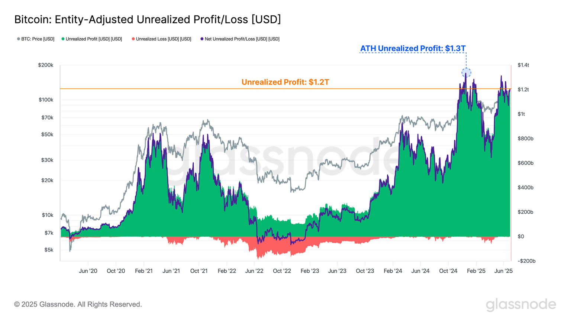Click the Oct '22 x-axis label

coord(282,271)
